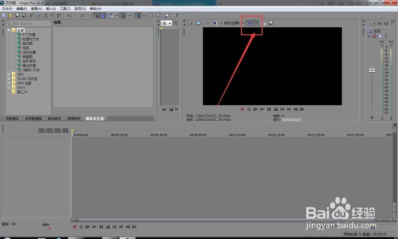This screenshot has width=398, height=239.
Task: Open the Tools menu (工具)
Action: 65,9
